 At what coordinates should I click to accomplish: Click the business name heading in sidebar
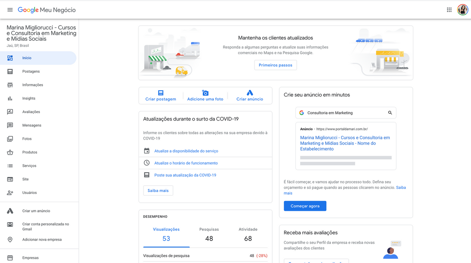tap(42, 33)
